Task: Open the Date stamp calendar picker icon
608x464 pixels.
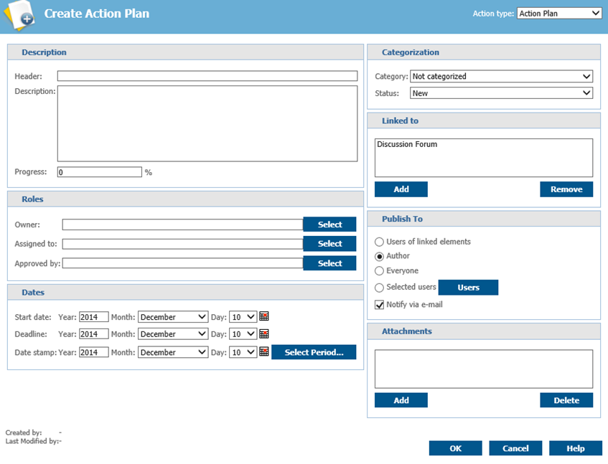Action: pyautogui.click(x=264, y=352)
